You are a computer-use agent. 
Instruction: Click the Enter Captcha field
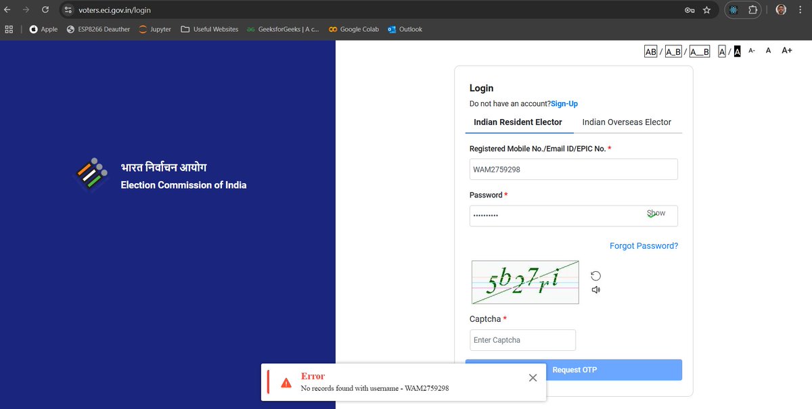click(x=522, y=340)
